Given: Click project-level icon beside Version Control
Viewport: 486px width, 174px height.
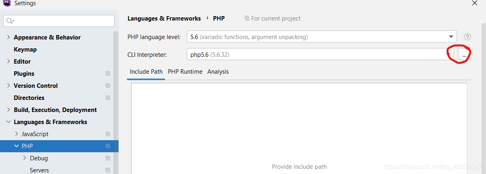Looking at the screenshot, I should point(108,86).
